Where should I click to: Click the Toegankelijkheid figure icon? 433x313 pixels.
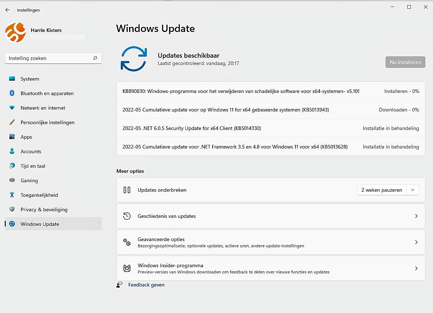click(x=12, y=195)
